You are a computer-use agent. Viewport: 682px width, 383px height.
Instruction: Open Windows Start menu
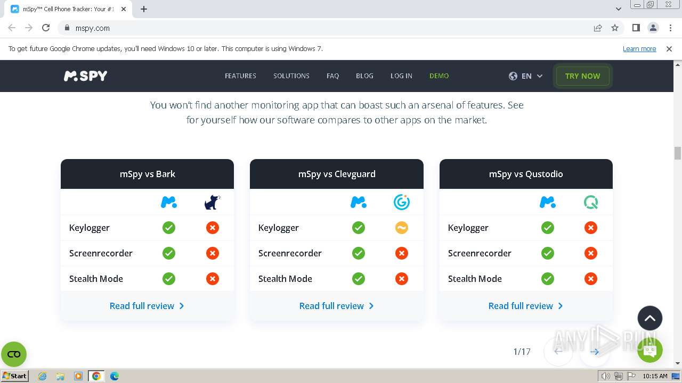point(15,376)
